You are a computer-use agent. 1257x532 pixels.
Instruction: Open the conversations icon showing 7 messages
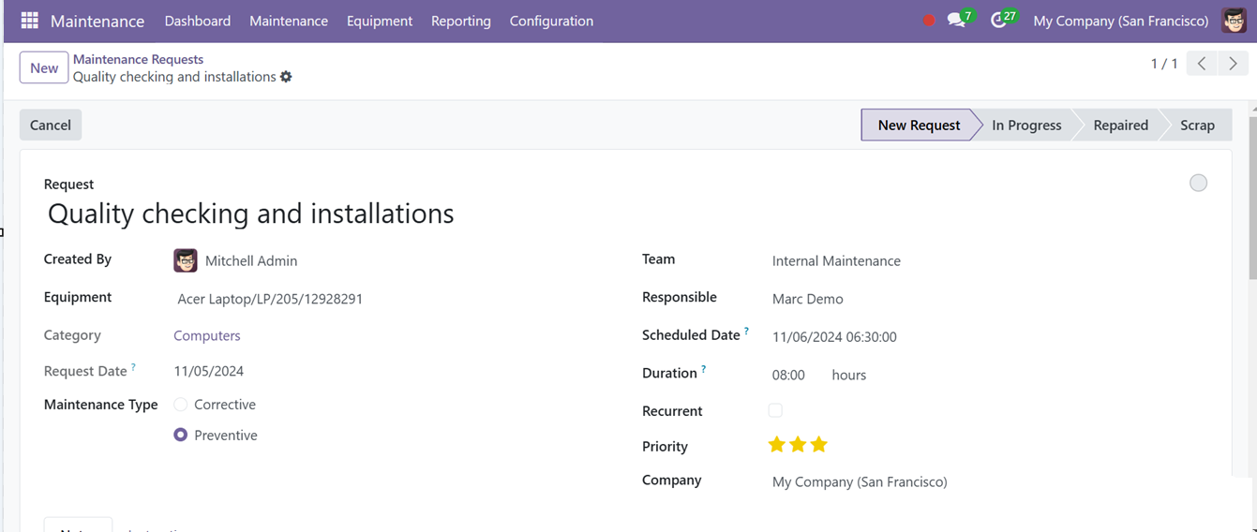960,19
